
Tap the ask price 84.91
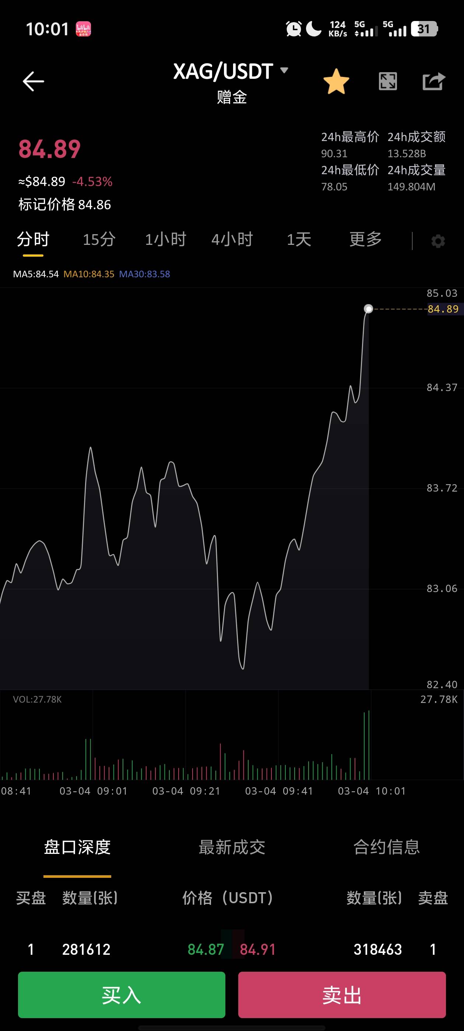pos(258,949)
